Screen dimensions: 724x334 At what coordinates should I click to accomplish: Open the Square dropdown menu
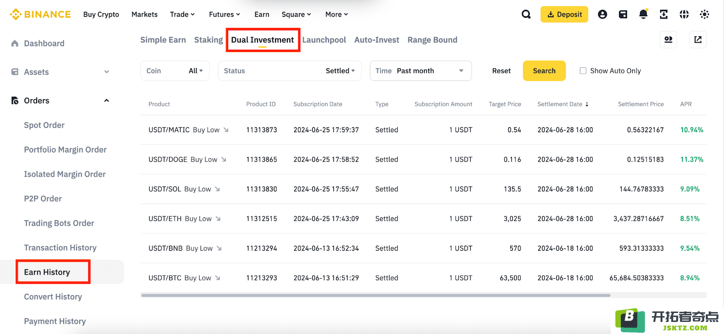point(296,14)
